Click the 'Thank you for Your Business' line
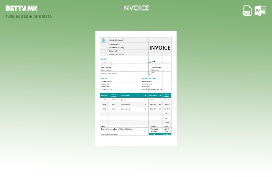272x177 pixels. (109, 134)
